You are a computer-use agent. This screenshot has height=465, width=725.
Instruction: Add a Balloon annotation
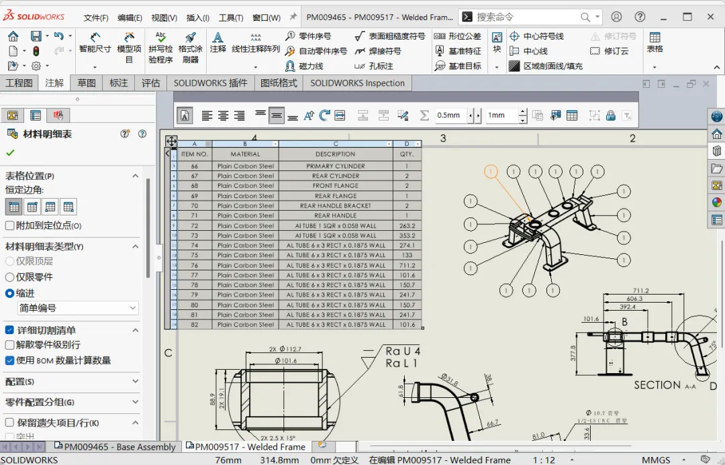(x=308, y=36)
